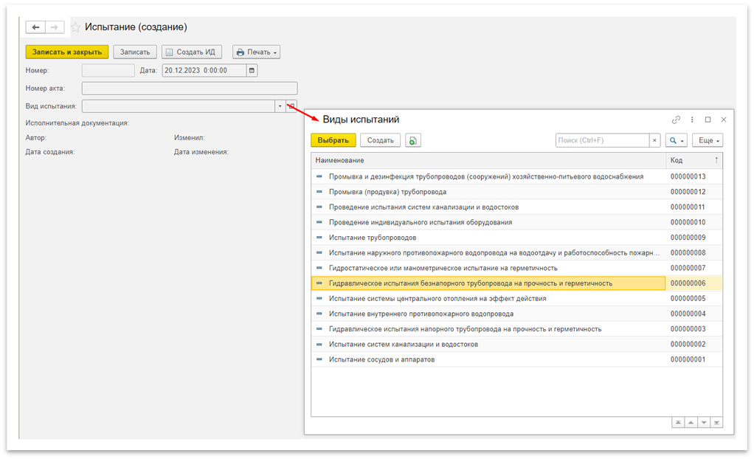Open the calendar picker for Дата

coord(252,71)
